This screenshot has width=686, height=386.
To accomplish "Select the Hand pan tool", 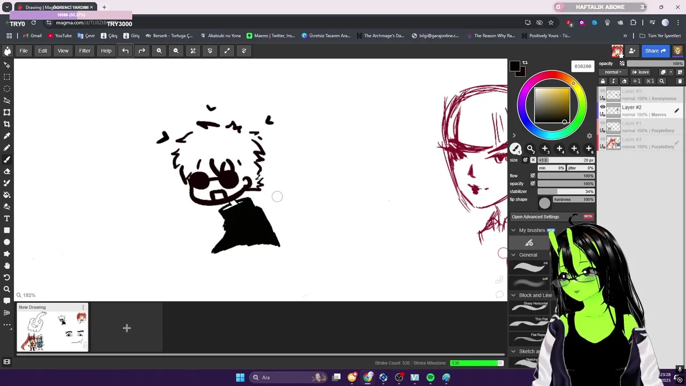I will point(7,265).
